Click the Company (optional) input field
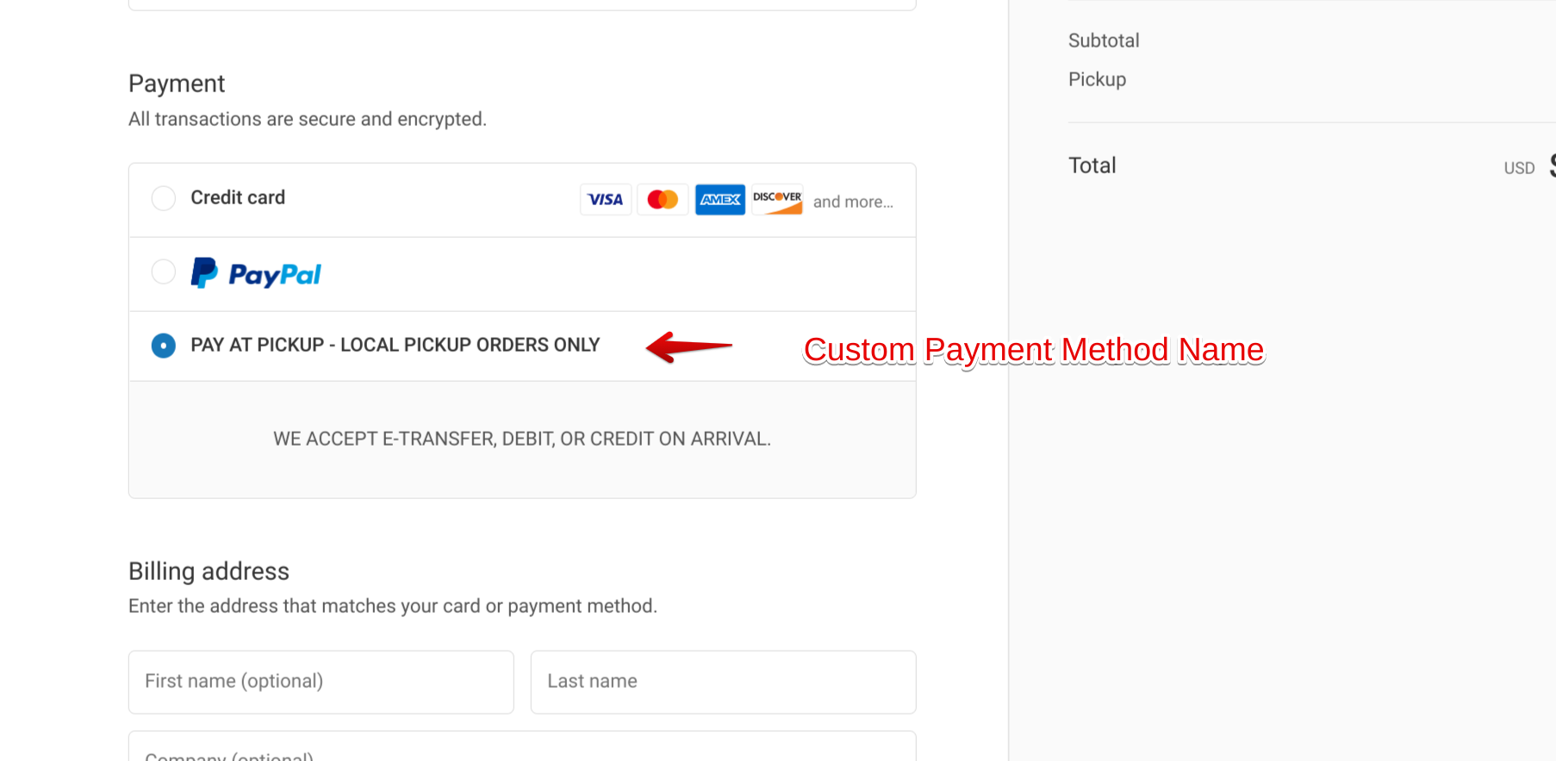 [x=521, y=750]
